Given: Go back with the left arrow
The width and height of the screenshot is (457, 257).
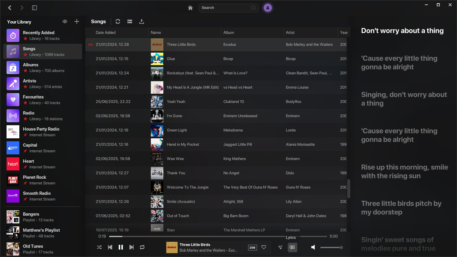Looking at the screenshot, I should [x=10, y=8].
